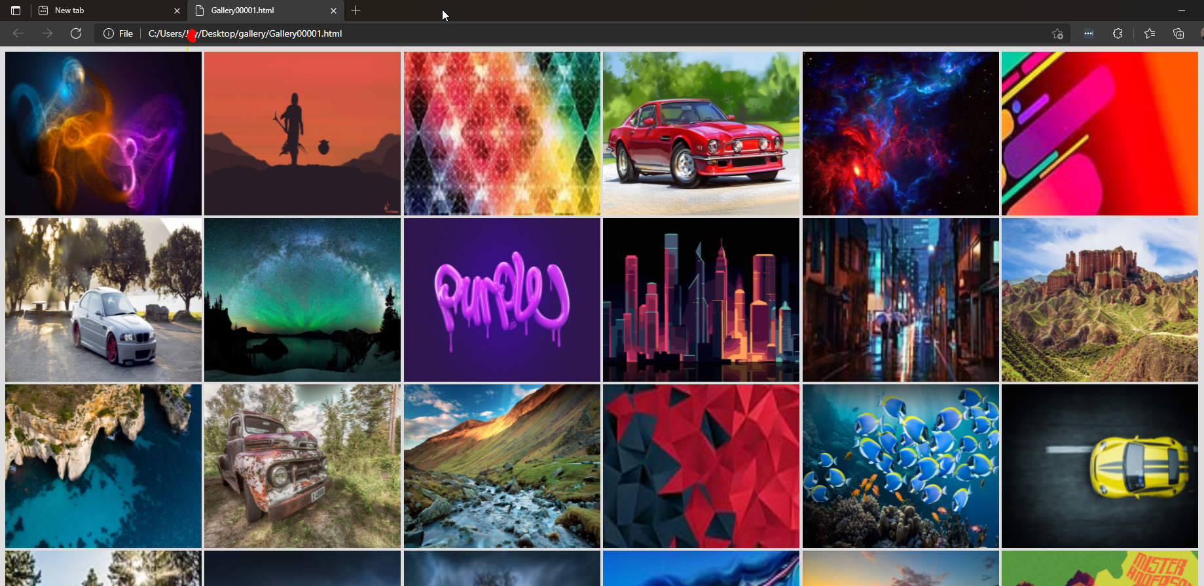Open the red classic car image
1204x586 pixels.
click(x=701, y=134)
